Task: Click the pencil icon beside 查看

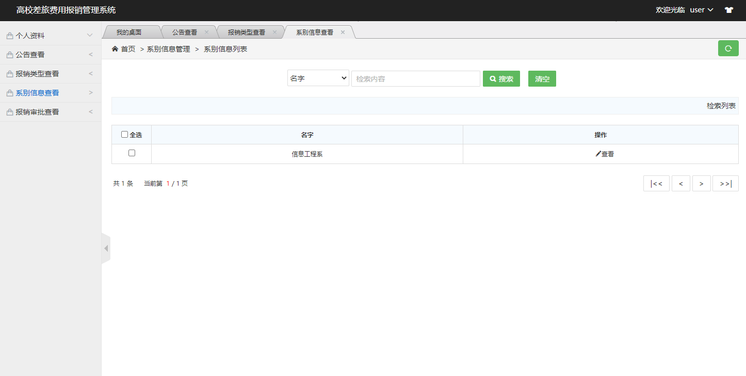Action: pos(598,154)
